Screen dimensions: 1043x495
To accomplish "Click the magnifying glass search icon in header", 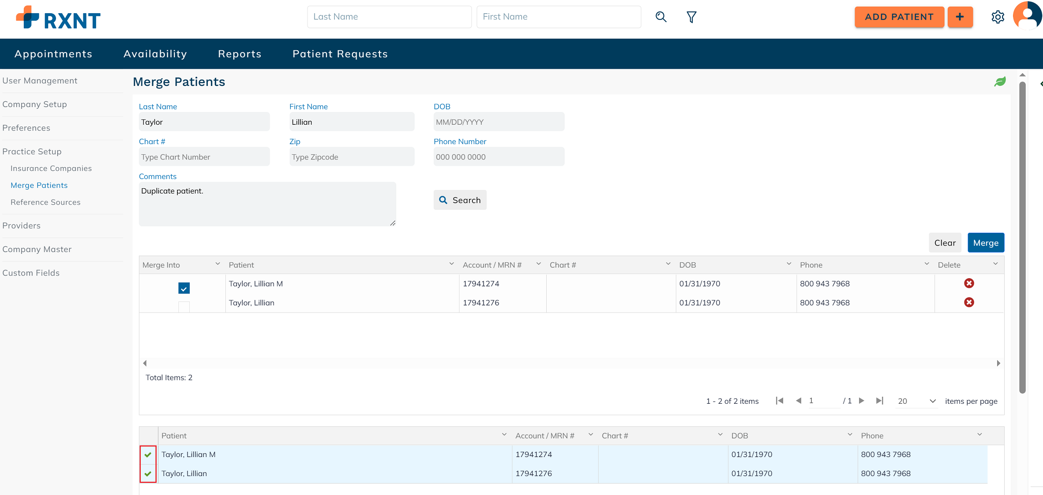I will (x=660, y=17).
